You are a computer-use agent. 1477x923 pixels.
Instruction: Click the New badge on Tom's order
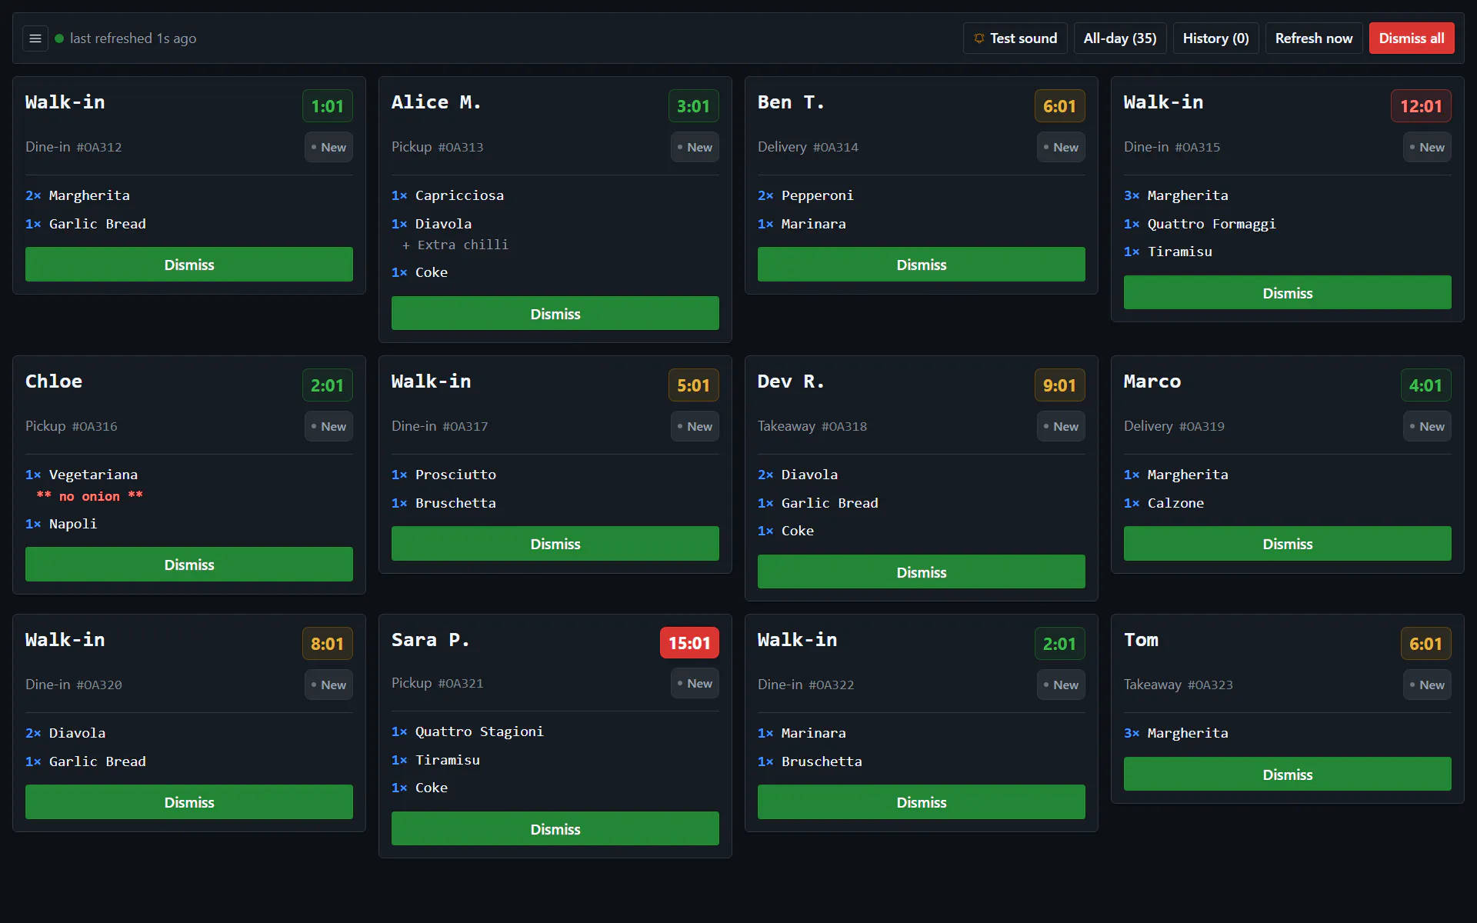coord(1427,685)
